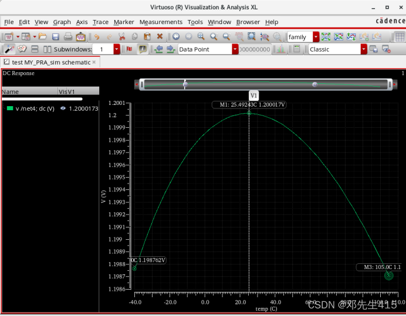
Task: Click the M1 marker label on curve
Action: pos(249,104)
